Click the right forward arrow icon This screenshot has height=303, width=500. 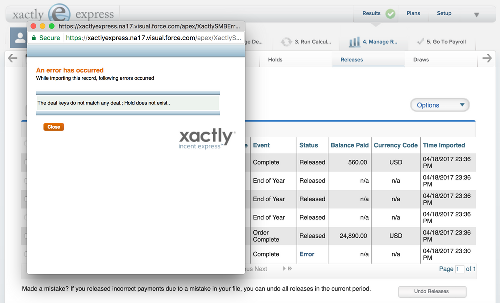click(x=487, y=58)
